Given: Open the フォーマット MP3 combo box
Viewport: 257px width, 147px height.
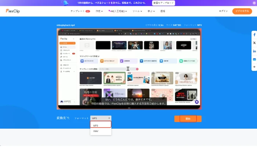Looking at the screenshot, I should coord(101,118).
